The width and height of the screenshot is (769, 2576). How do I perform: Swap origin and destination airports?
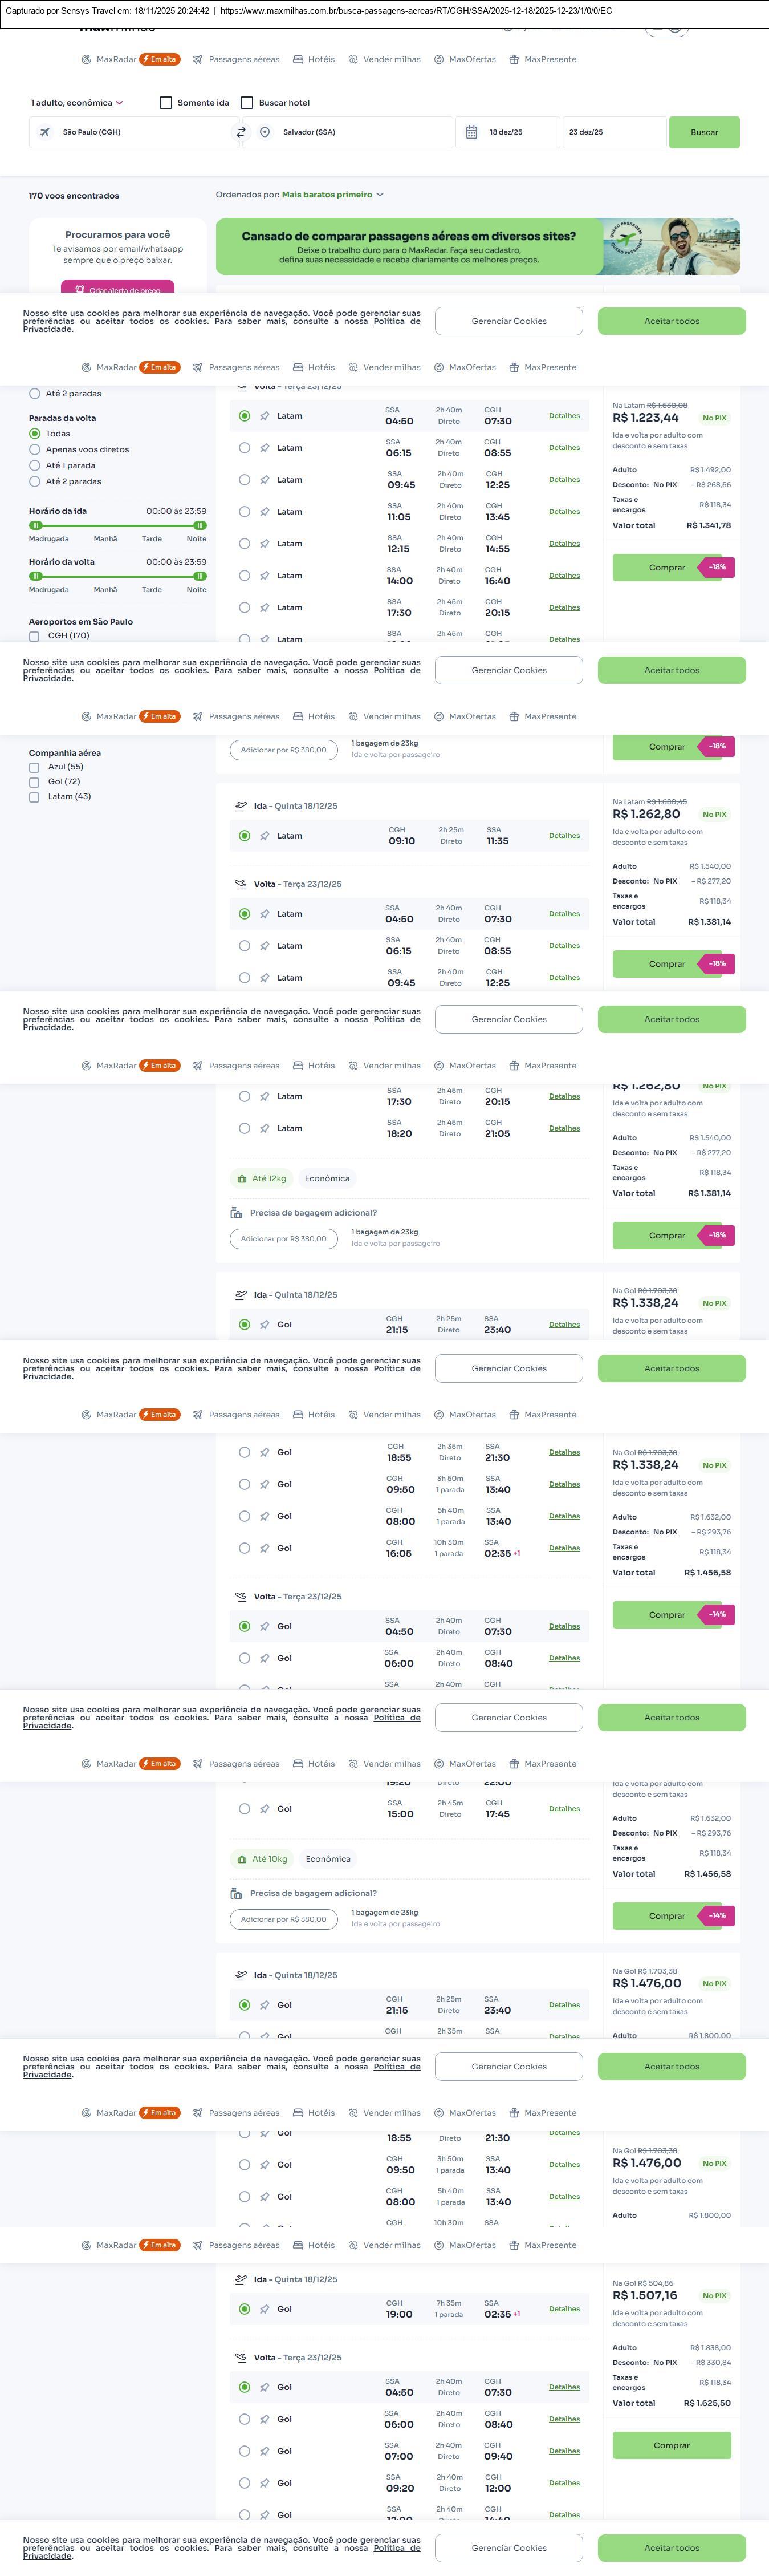click(x=241, y=132)
